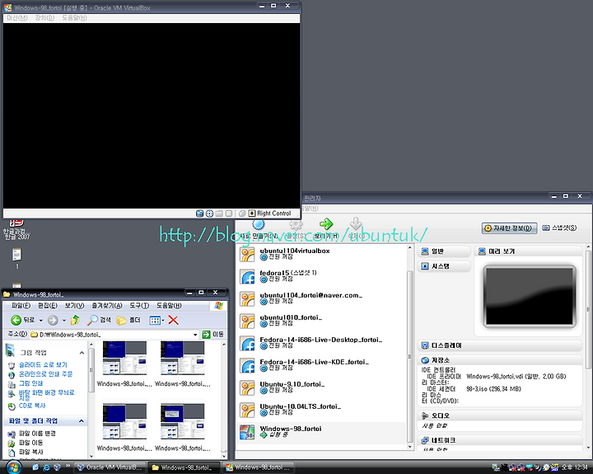
Task: Open the Machine (머신) menu in VM window
Action: 17,18
